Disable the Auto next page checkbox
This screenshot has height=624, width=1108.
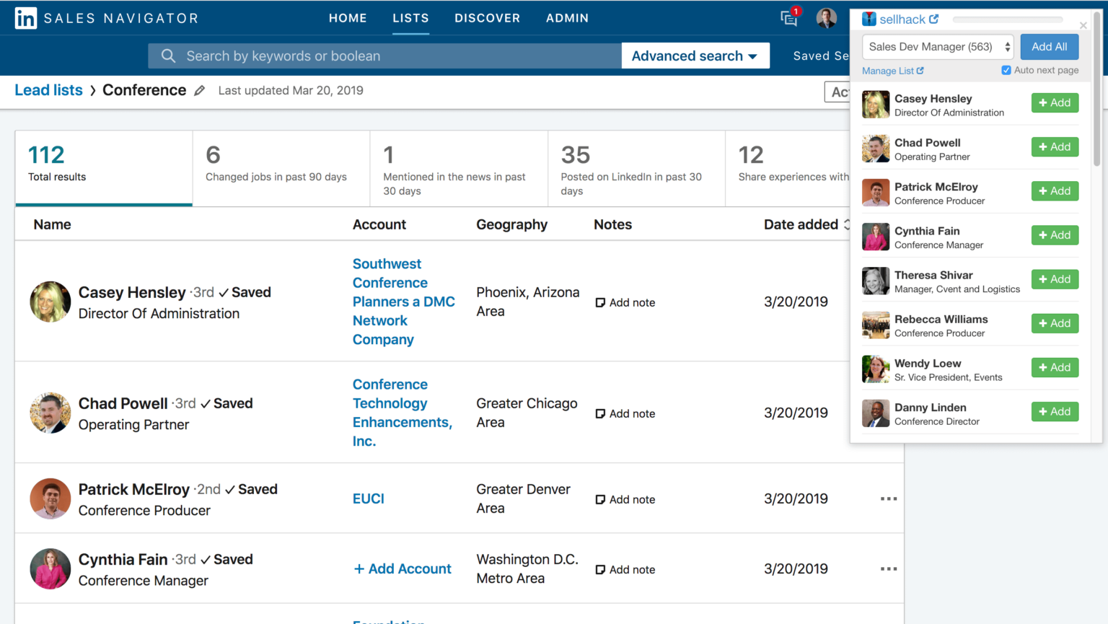(1006, 70)
